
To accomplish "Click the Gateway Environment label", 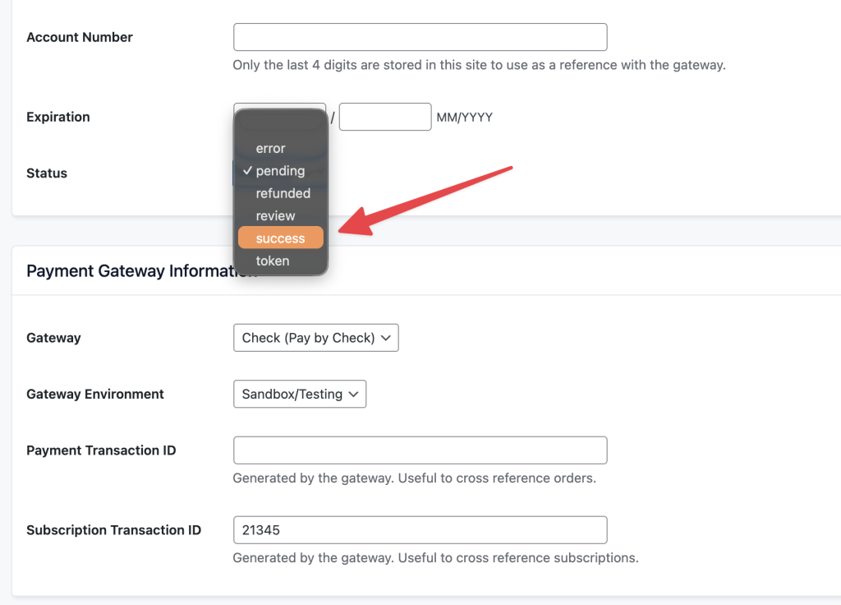I will [95, 395].
